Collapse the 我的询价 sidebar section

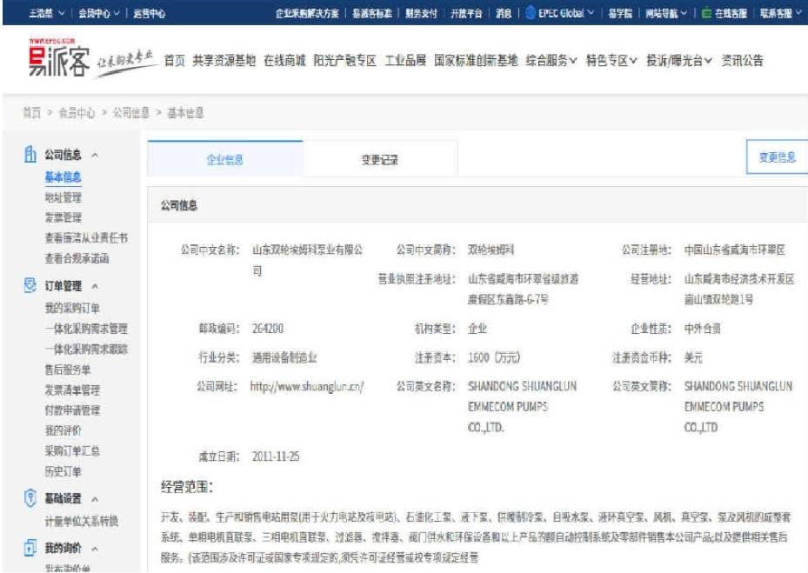click(x=95, y=549)
